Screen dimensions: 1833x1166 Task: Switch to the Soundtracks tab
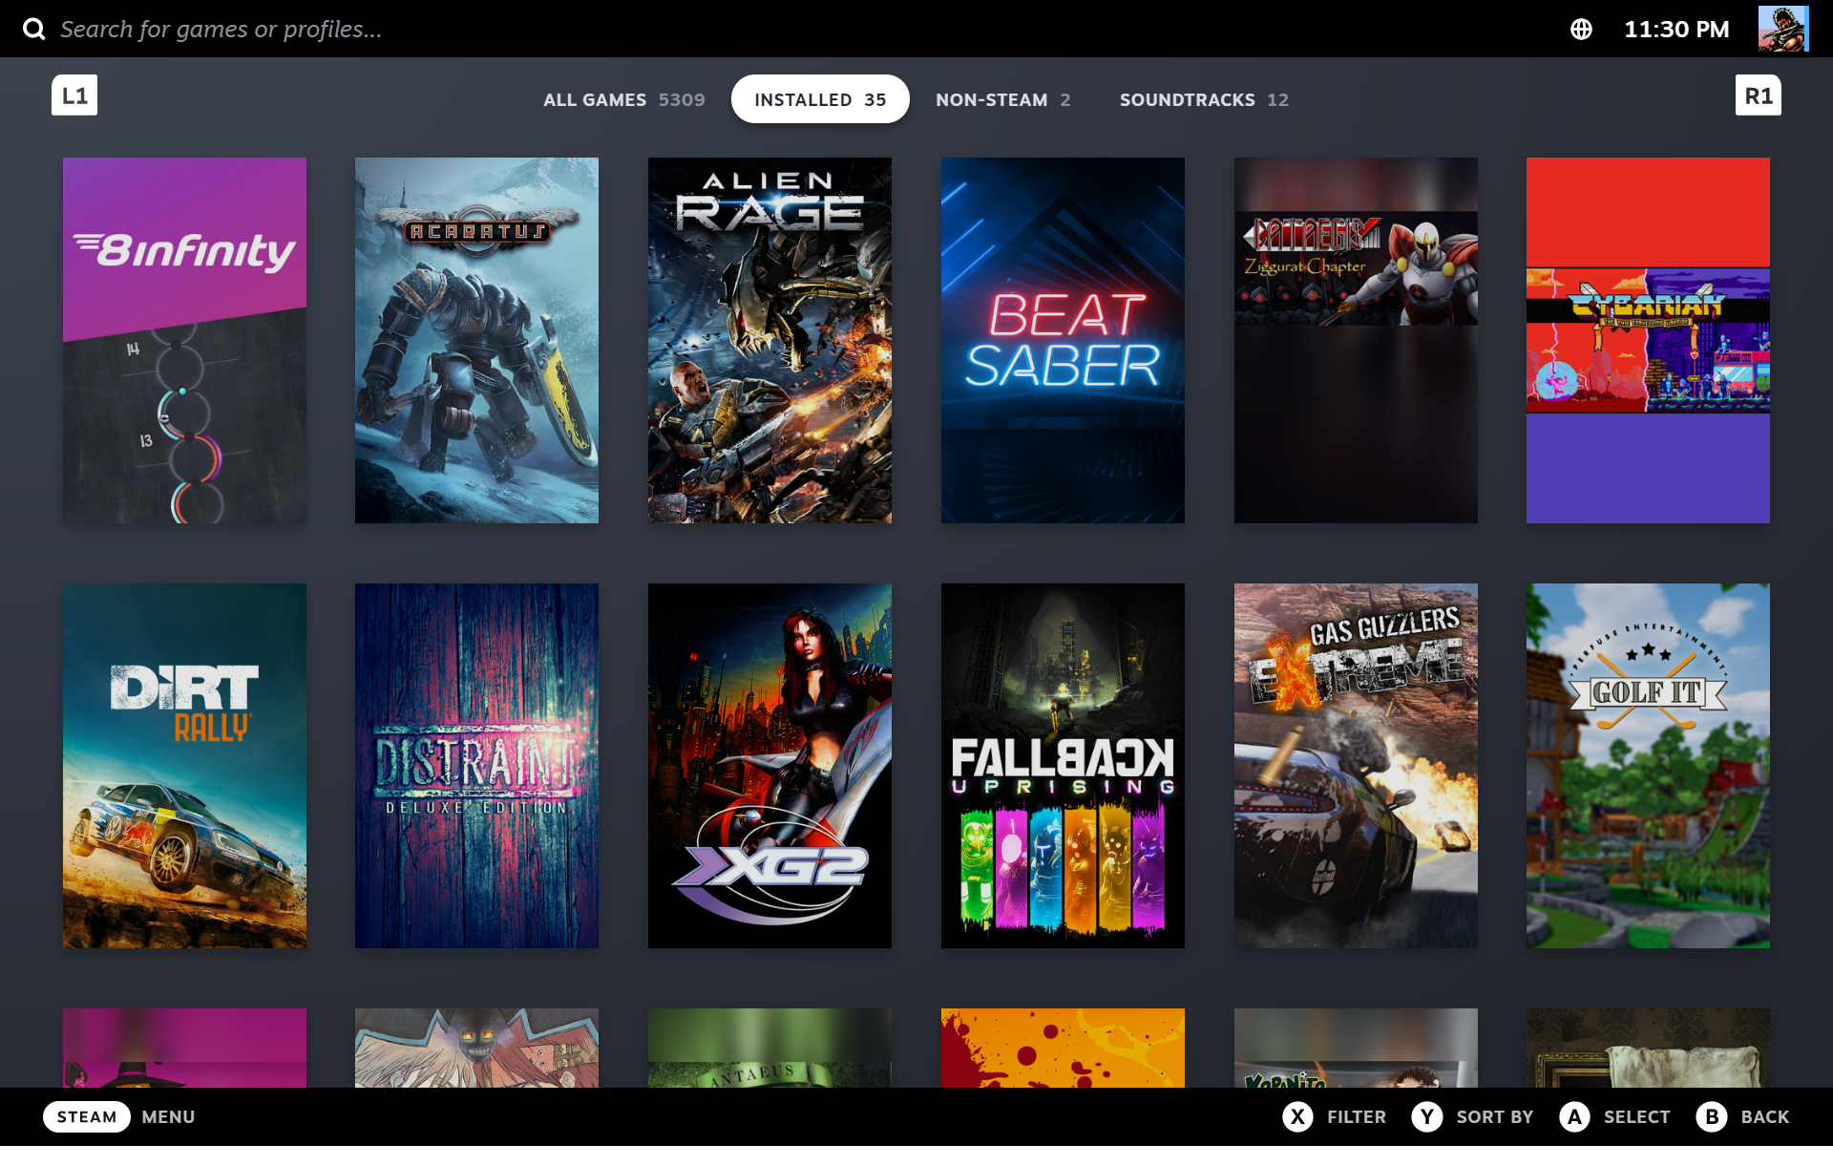tap(1204, 99)
